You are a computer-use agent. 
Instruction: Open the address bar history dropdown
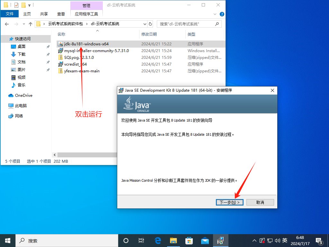(144, 24)
